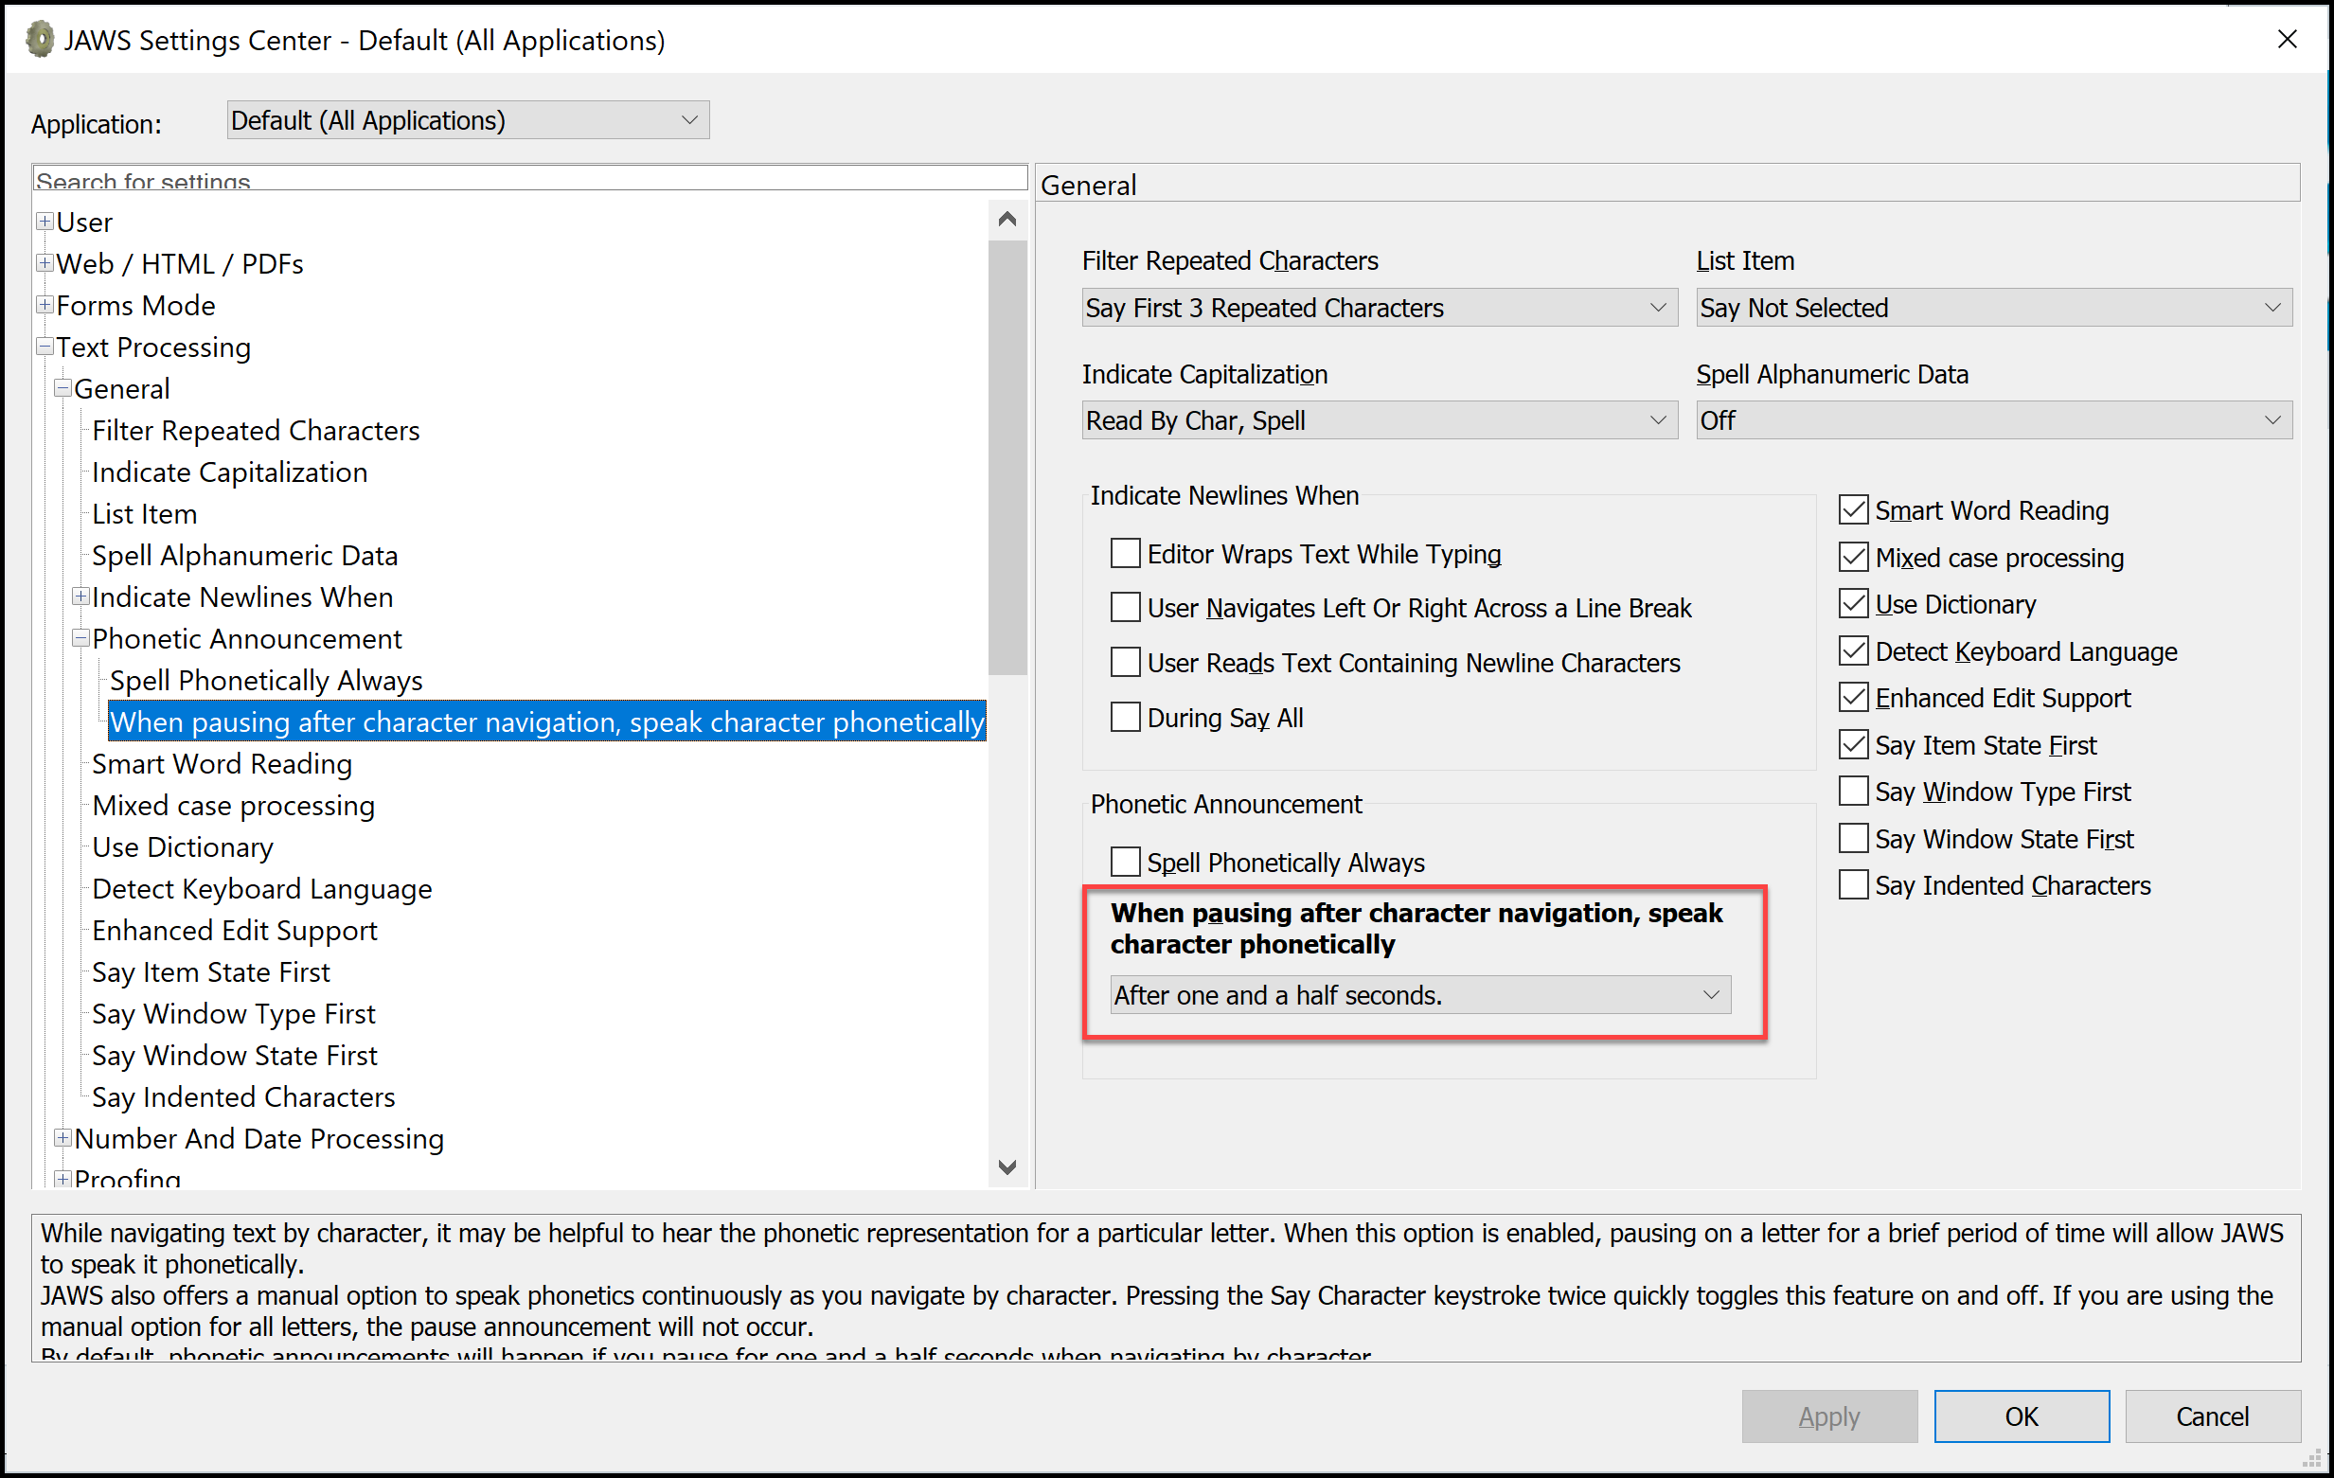The width and height of the screenshot is (2334, 1478).
Task: Check User Navigates Left Or Right Across a Line Break
Action: pyautogui.click(x=1124, y=608)
